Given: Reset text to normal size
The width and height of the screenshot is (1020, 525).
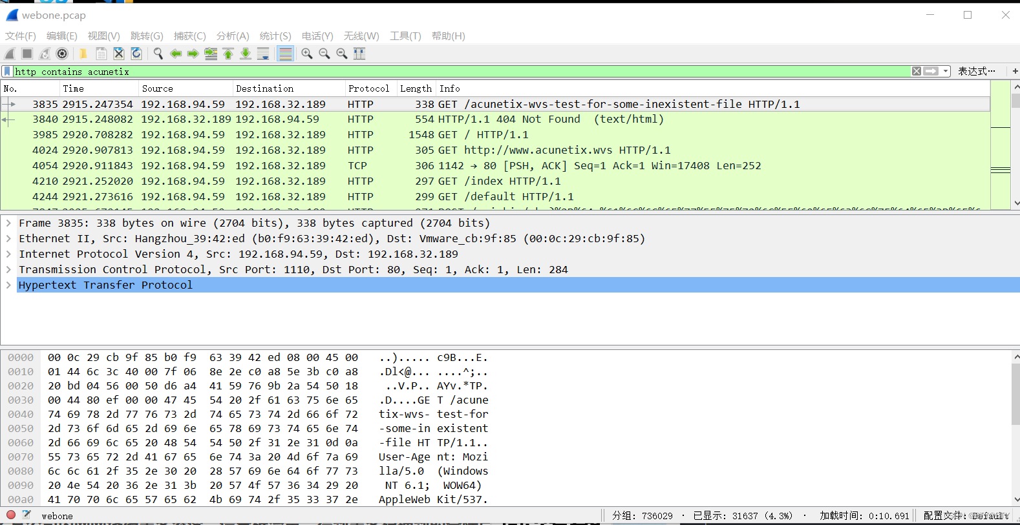Looking at the screenshot, I should coord(342,54).
